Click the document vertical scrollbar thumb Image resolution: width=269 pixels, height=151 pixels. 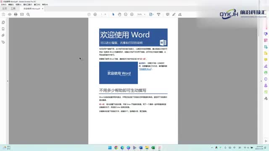258,33
